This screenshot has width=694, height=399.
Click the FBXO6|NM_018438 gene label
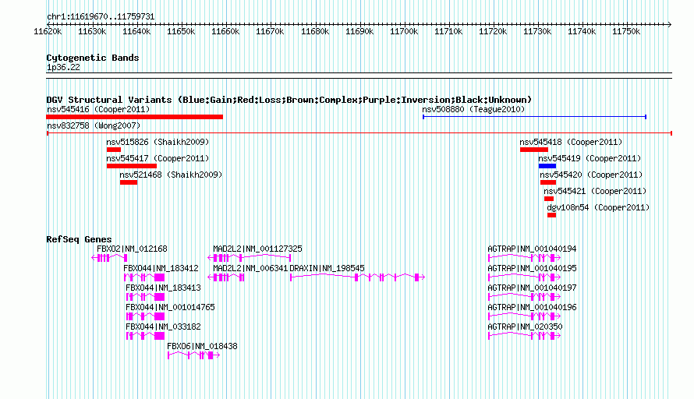(202, 346)
